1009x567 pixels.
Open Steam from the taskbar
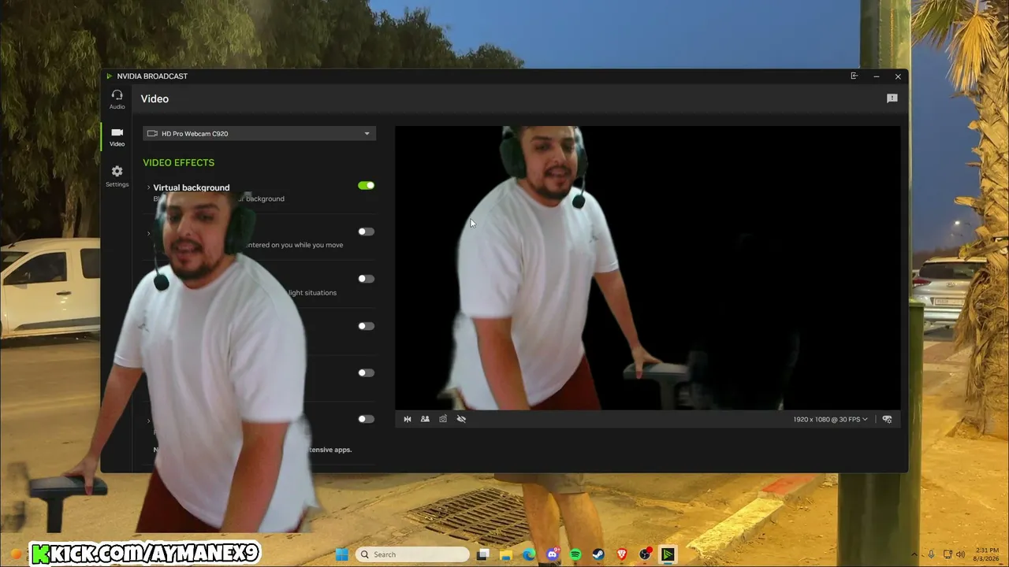pos(598,554)
